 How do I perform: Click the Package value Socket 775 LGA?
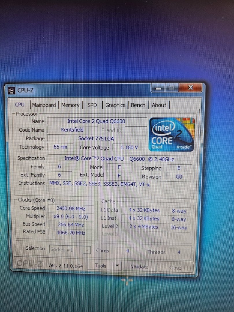(x=96, y=138)
